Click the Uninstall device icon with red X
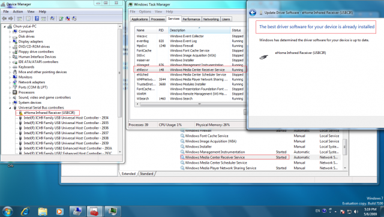Image resolution: width=384 pixels, height=217 pixels. tap(68, 19)
